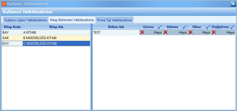Viewport: 237px width, 111px height.
Task: Click the vertical splitter between panels
Action: [x=91, y=67]
